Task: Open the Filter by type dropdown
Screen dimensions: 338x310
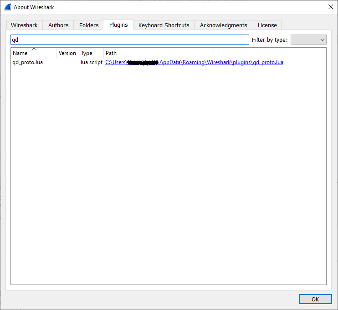Action: tap(308, 40)
